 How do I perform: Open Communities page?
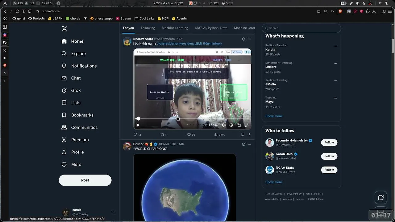pos(80,127)
